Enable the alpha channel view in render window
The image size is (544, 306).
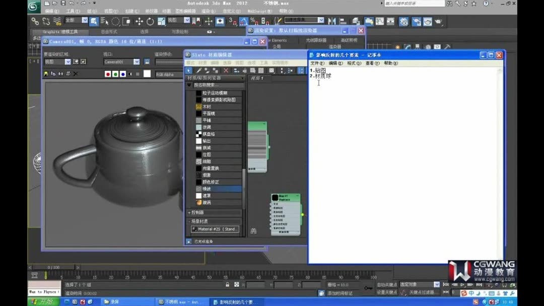pyautogui.click(x=130, y=74)
